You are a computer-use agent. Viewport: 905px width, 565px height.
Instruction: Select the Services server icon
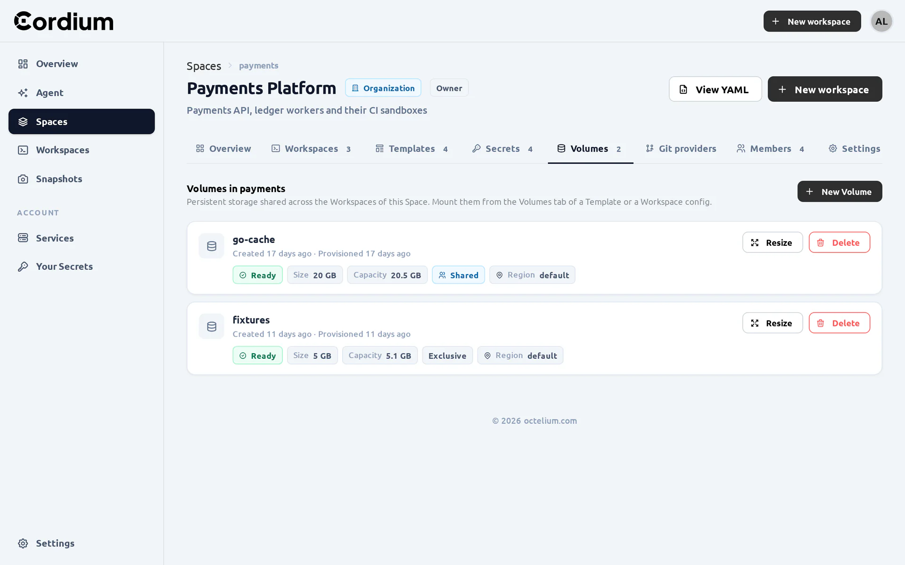[23, 238]
